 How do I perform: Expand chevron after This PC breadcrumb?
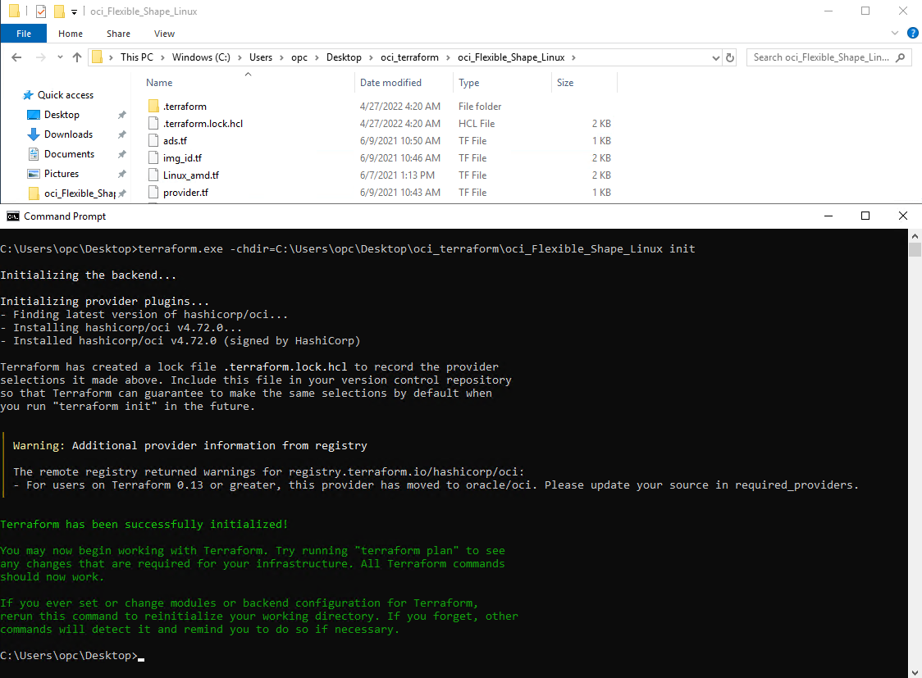(x=163, y=57)
